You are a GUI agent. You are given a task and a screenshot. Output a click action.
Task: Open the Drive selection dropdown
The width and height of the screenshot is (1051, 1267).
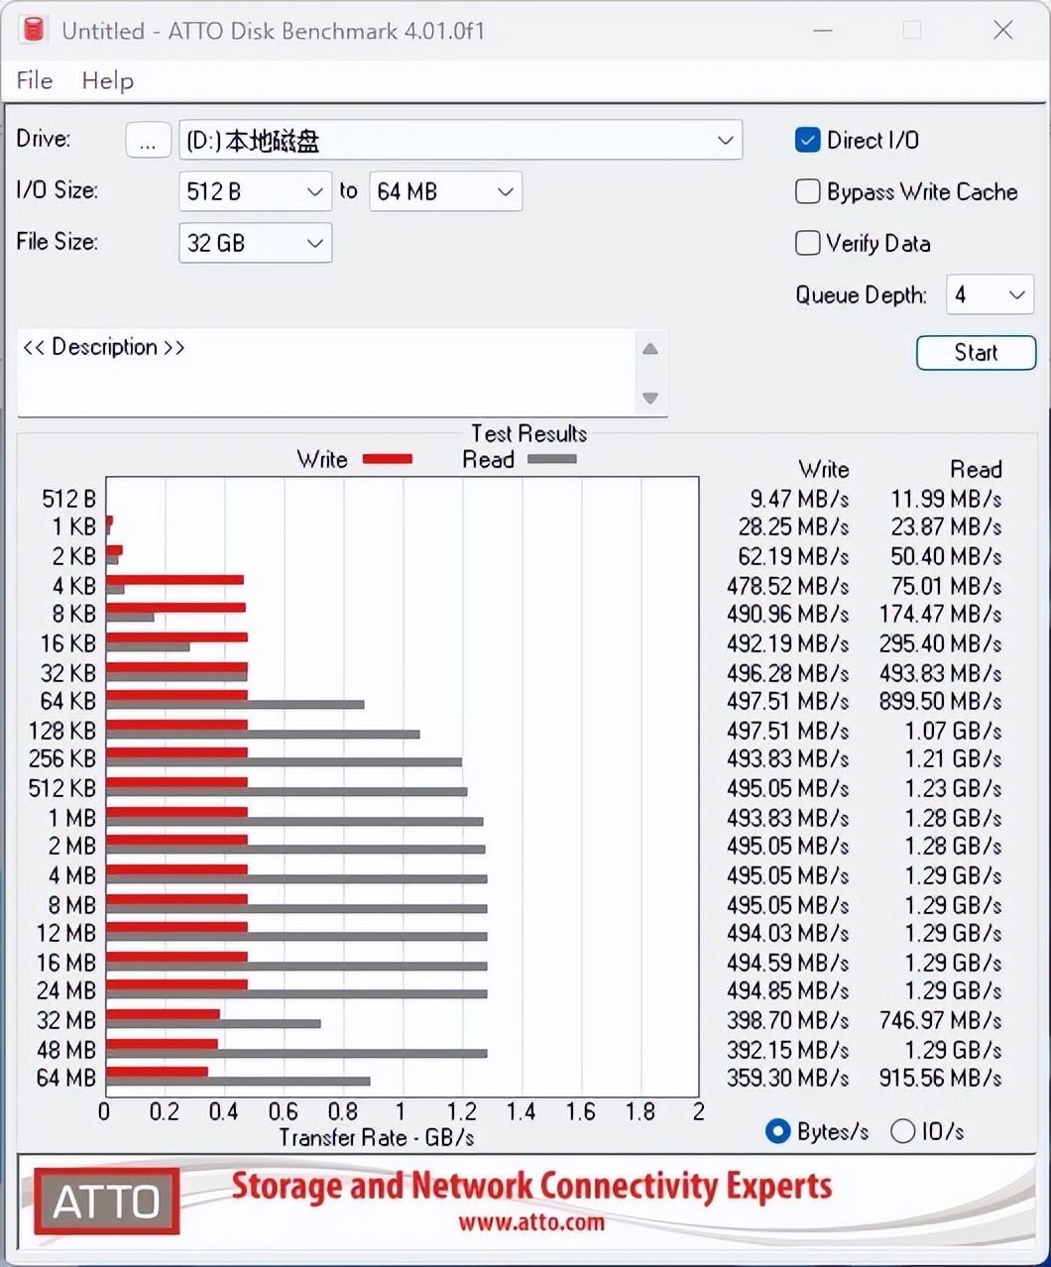[460, 140]
